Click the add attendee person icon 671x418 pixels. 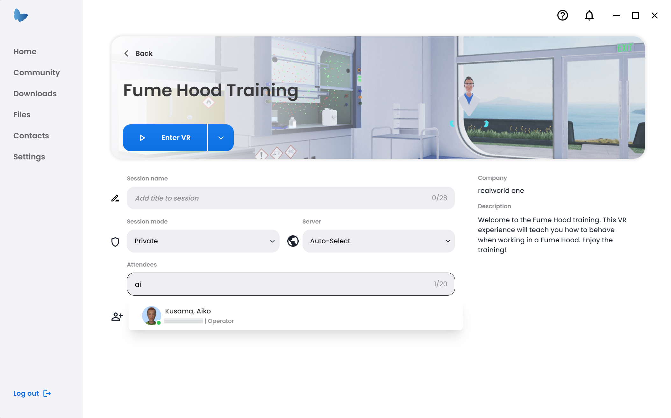coord(117,316)
